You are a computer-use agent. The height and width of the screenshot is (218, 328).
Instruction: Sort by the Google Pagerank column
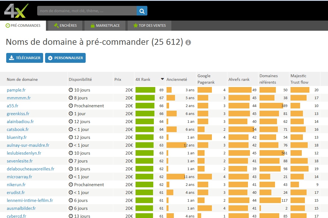tap(206, 79)
